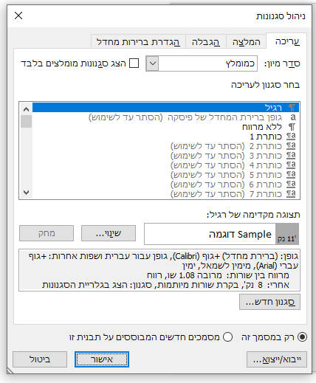Screen dimensions: 316x383
Task: Click the linked-style icon beside כותרת 6
Action: 291,184
